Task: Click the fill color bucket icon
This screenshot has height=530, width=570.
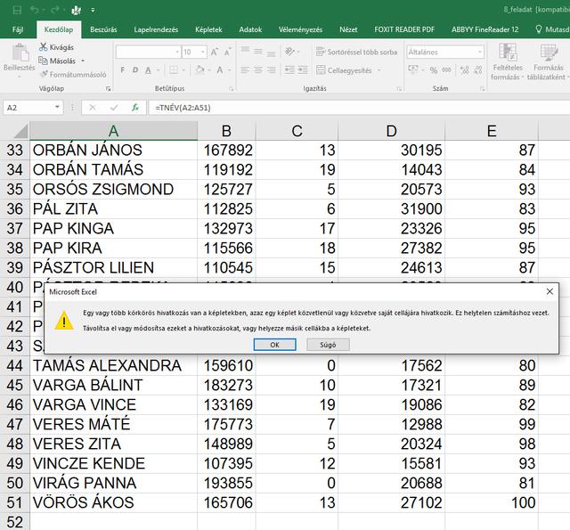Action: tap(199, 69)
